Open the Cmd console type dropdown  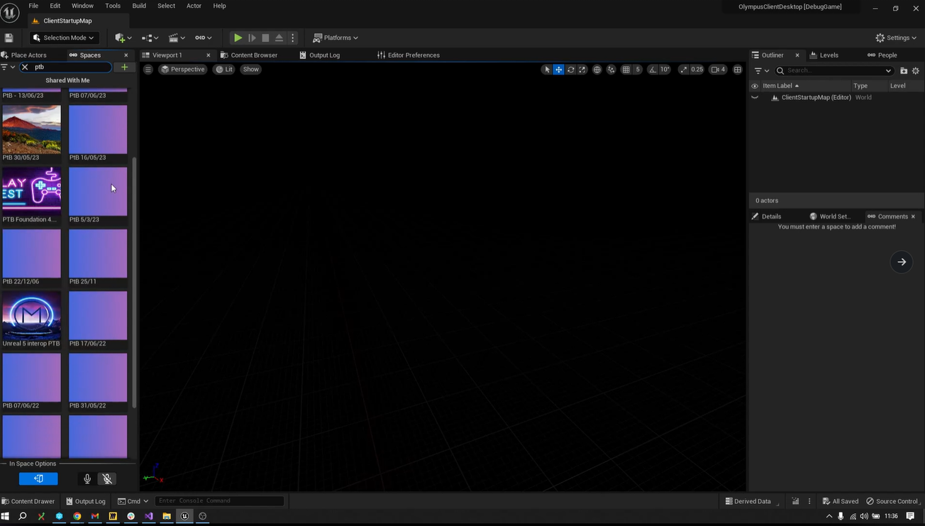[x=133, y=501]
